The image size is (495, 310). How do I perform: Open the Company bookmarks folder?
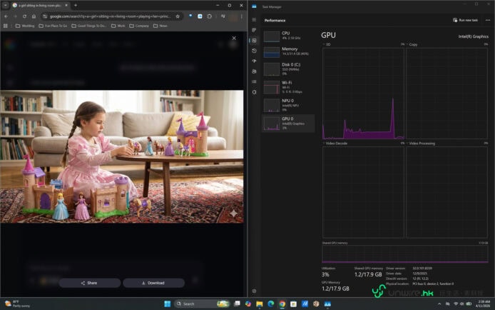pyautogui.click(x=139, y=26)
